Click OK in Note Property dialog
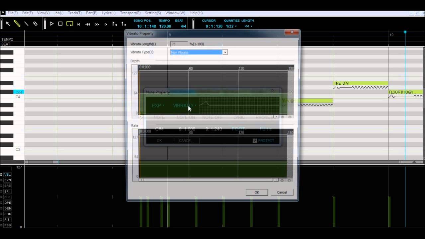The width and height of the screenshot is (425, 239). (x=159, y=141)
